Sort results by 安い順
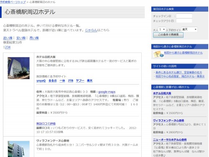This screenshot has width=209, height=157. pyautogui.click(x=21, y=38)
